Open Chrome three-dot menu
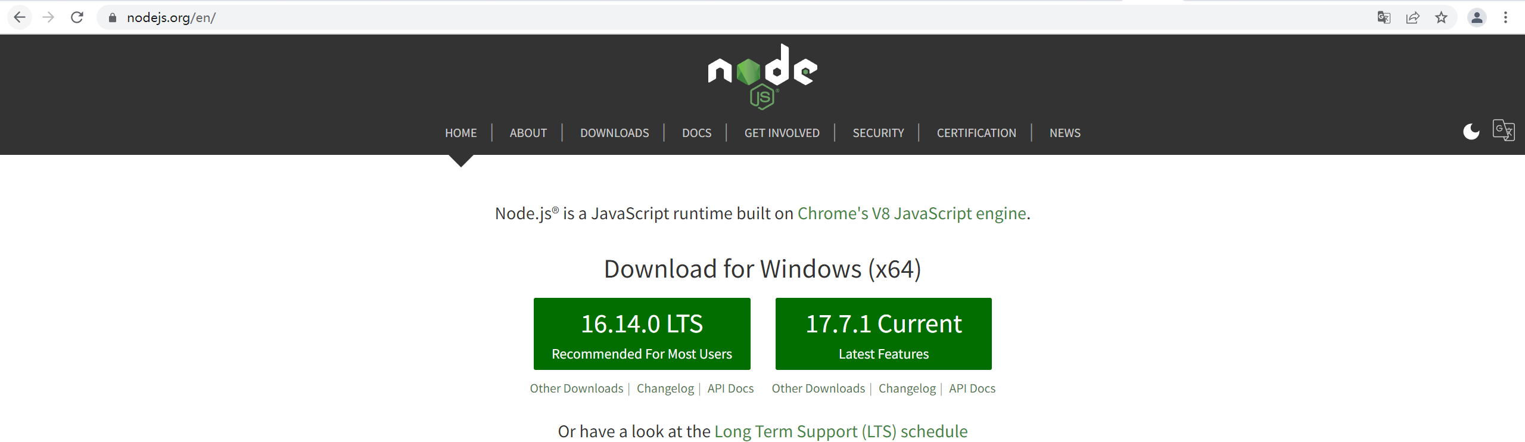1525x442 pixels. coord(1505,18)
